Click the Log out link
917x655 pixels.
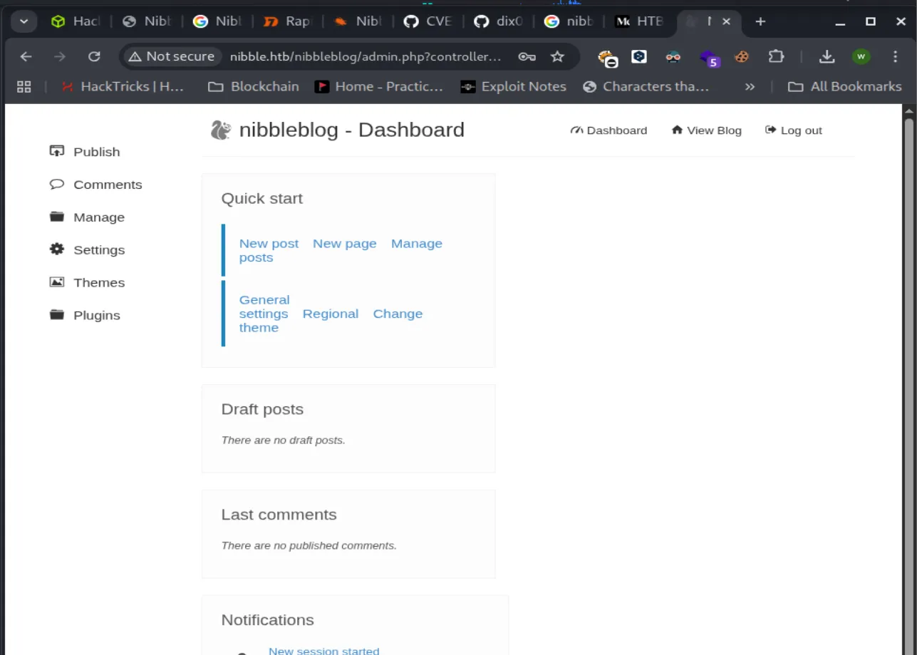794,130
